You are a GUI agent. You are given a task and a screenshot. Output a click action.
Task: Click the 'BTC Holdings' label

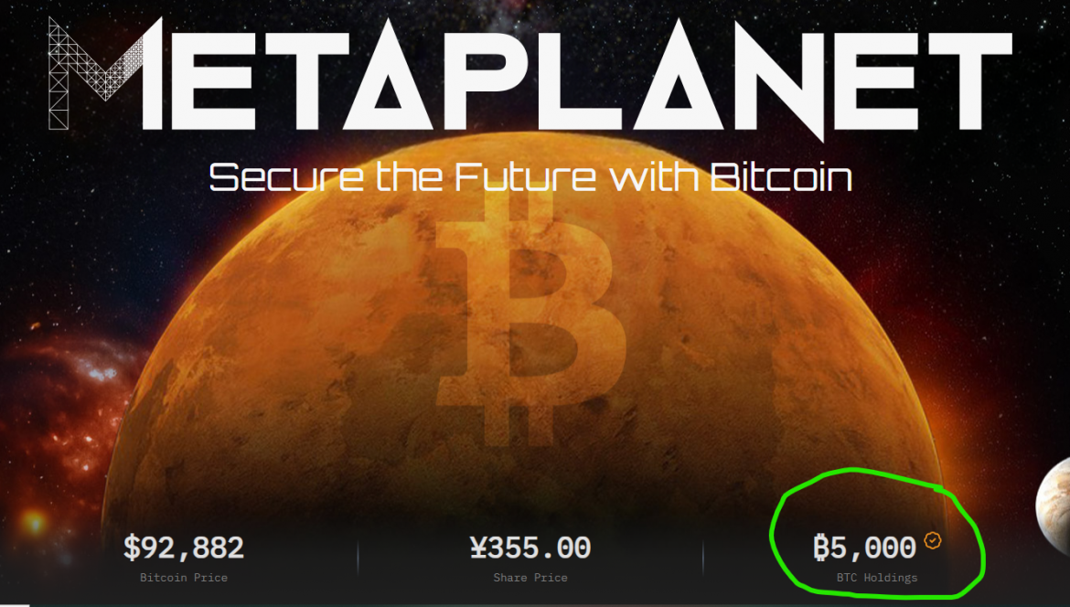876,577
